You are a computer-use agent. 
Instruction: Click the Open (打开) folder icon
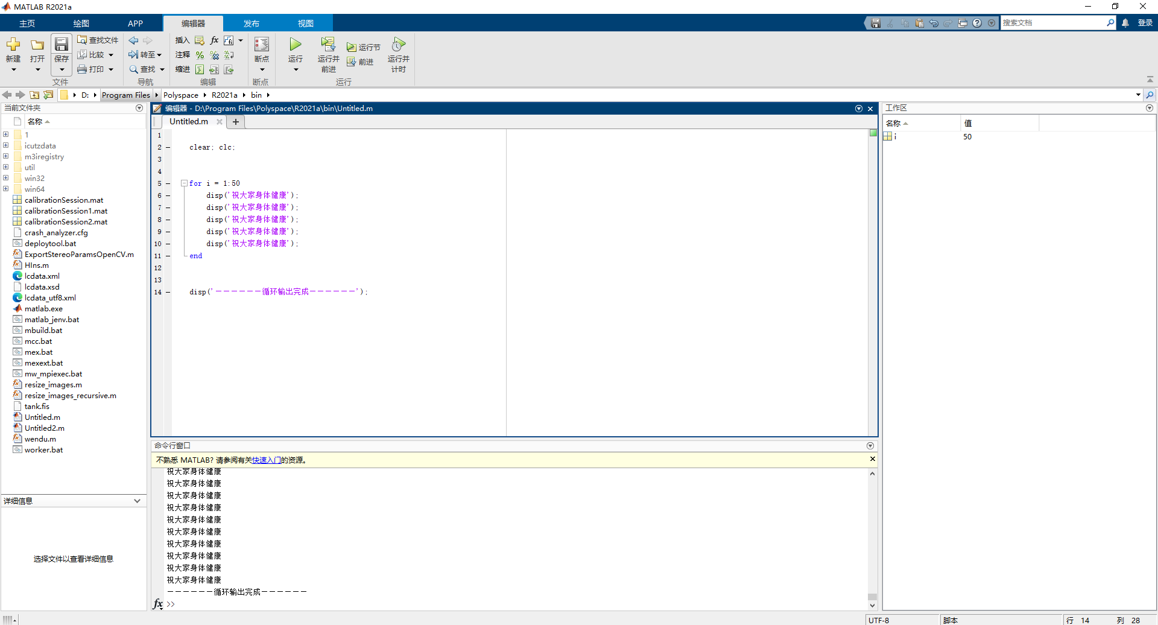[x=37, y=45]
